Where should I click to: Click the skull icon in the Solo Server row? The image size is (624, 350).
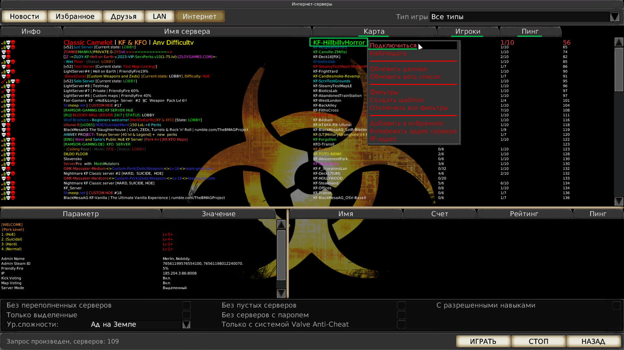pos(18,81)
